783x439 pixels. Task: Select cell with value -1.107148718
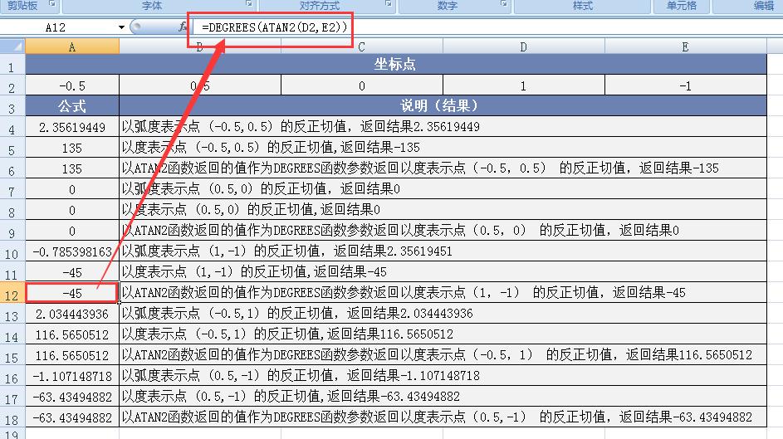[x=72, y=376]
